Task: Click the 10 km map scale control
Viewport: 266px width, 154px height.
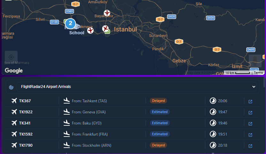Action: pos(238,73)
